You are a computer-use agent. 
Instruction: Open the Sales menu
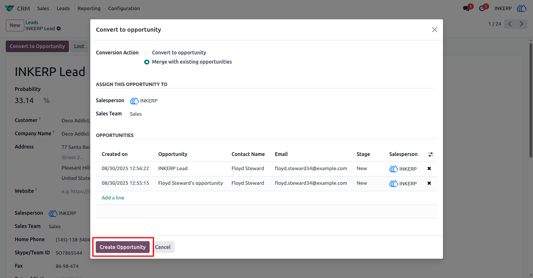point(43,8)
